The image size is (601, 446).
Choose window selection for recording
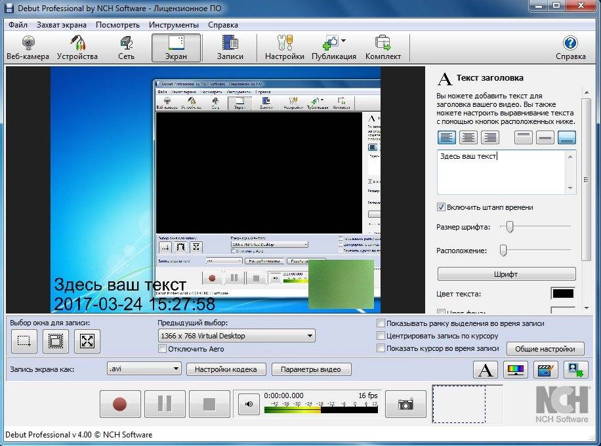click(x=56, y=341)
